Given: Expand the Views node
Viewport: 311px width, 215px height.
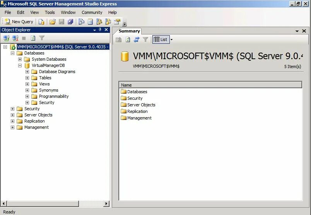Looking at the screenshot, I should [x=27, y=84].
